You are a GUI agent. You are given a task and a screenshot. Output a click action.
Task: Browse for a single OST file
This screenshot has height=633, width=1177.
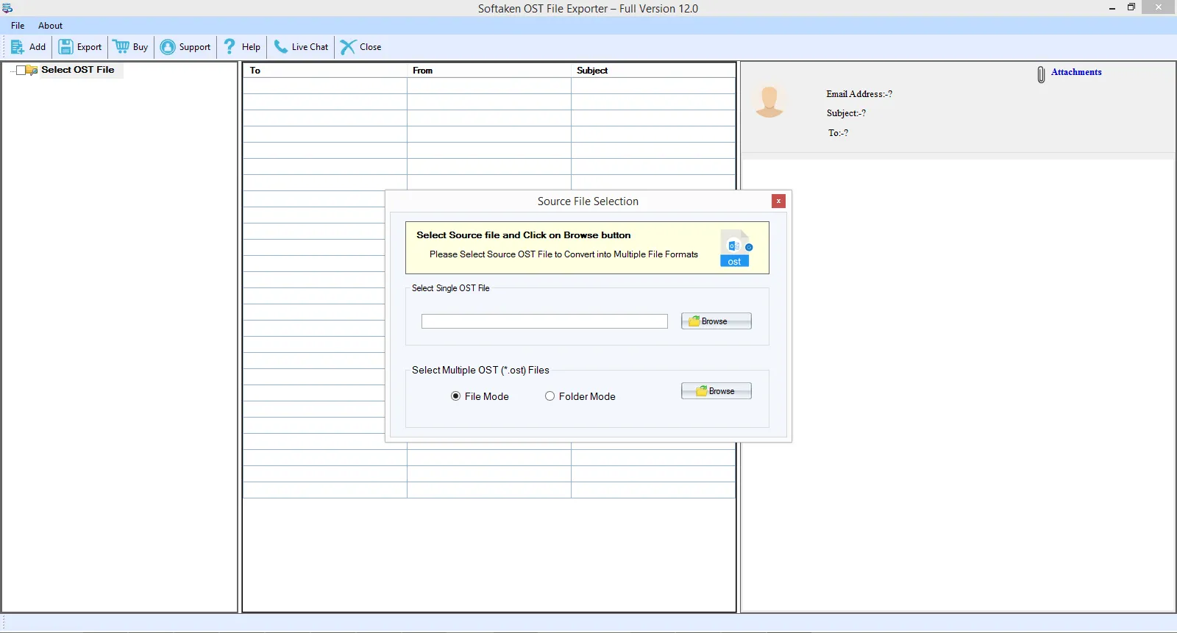click(x=716, y=321)
